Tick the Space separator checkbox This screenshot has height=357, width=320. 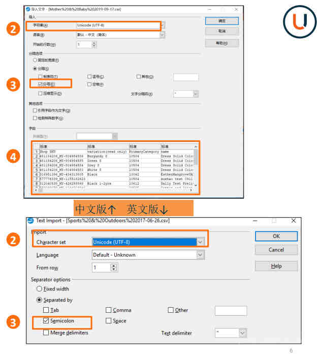tap(109, 321)
